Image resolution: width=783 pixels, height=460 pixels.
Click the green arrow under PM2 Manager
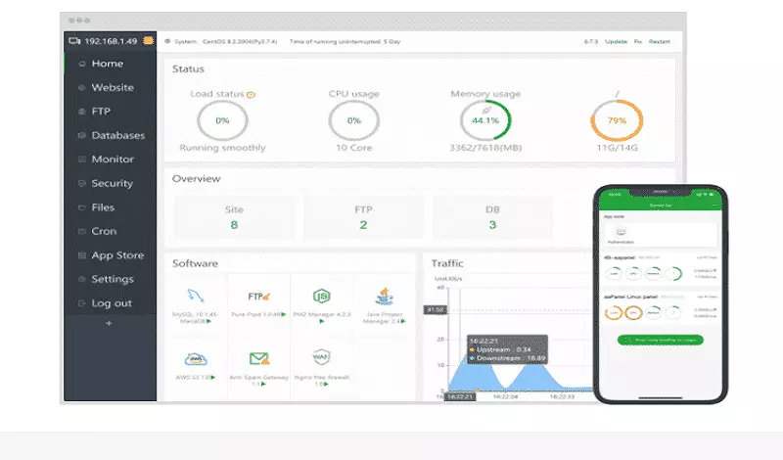pos(322,322)
